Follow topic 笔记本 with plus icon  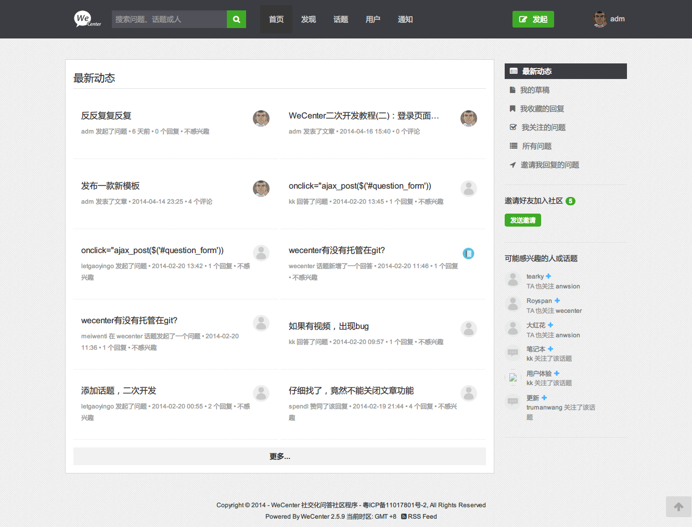(550, 349)
